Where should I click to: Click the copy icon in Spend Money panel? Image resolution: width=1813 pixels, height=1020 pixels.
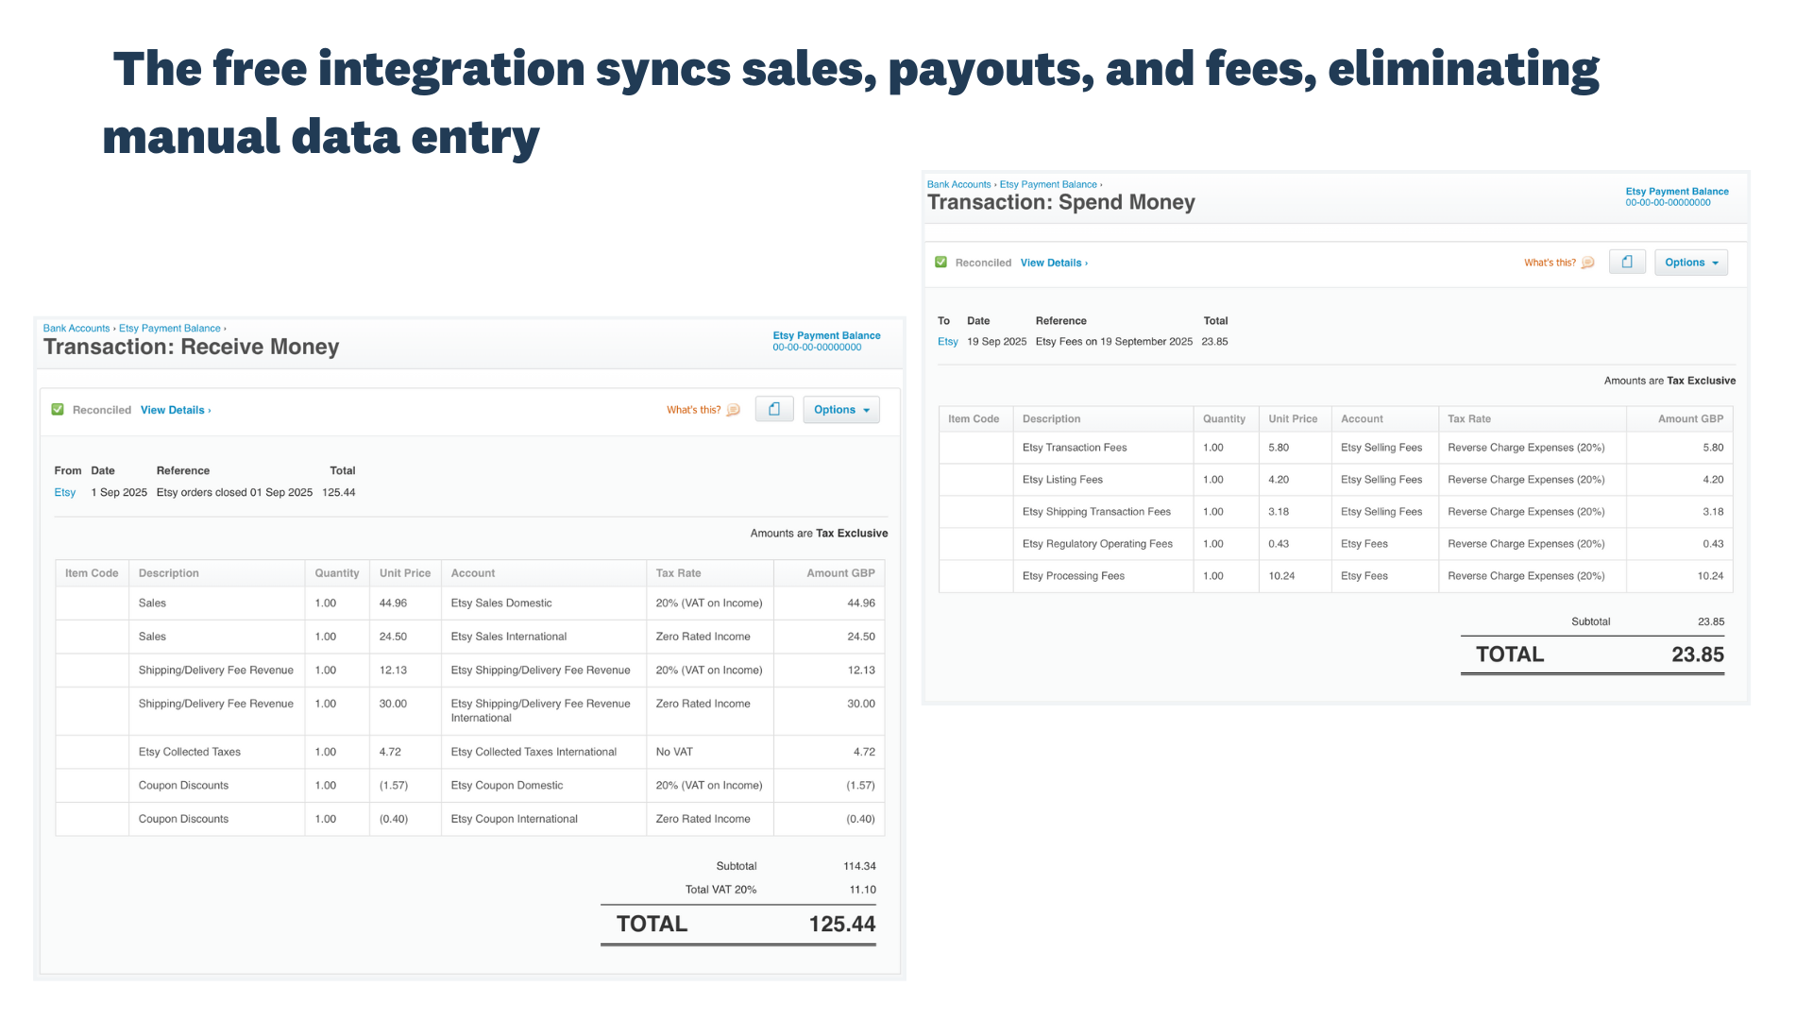[x=1627, y=262]
